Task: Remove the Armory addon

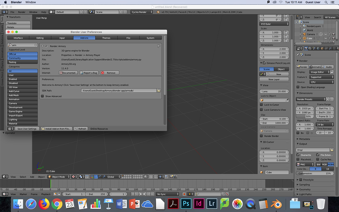Action: pyautogui.click(x=109, y=73)
